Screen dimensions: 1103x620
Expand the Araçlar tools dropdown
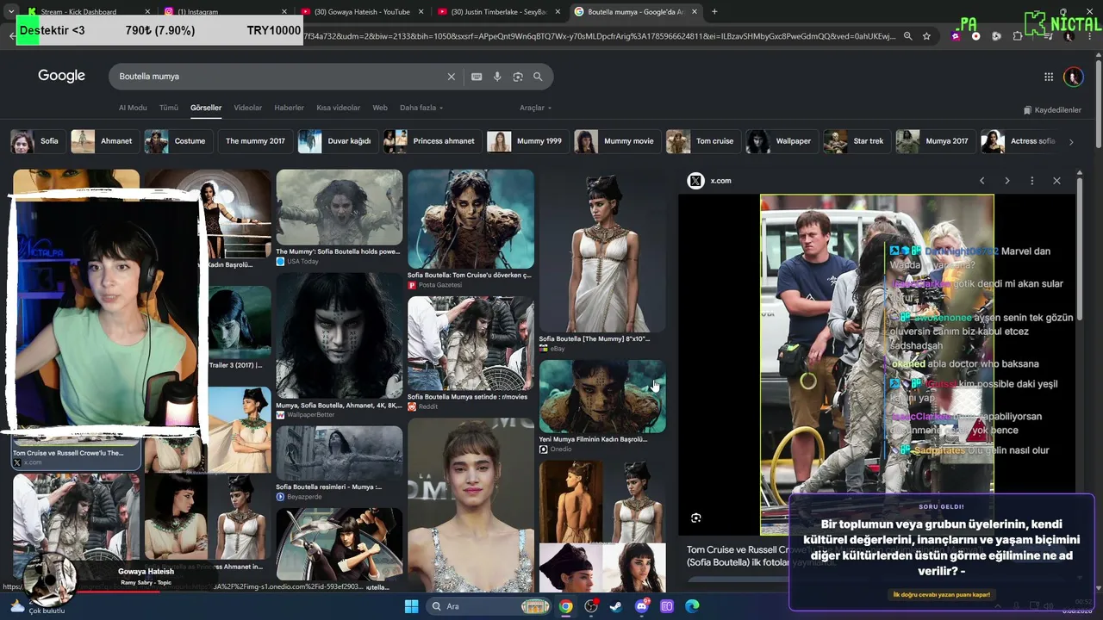pyautogui.click(x=535, y=108)
